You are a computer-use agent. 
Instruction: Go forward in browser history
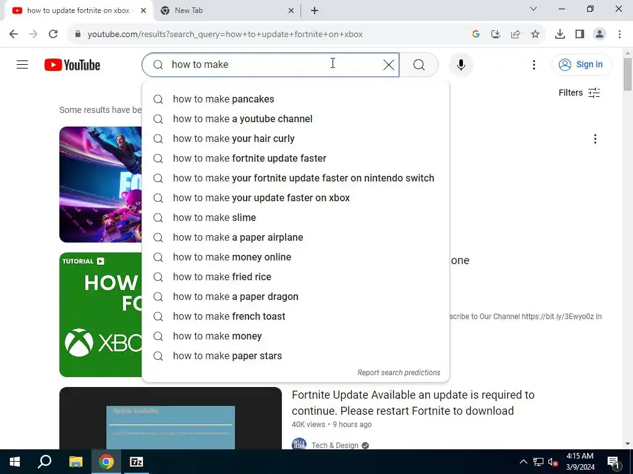pyautogui.click(x=33, y=34)
